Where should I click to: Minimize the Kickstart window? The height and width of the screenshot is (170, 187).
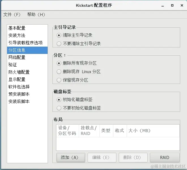coord(163,6)
